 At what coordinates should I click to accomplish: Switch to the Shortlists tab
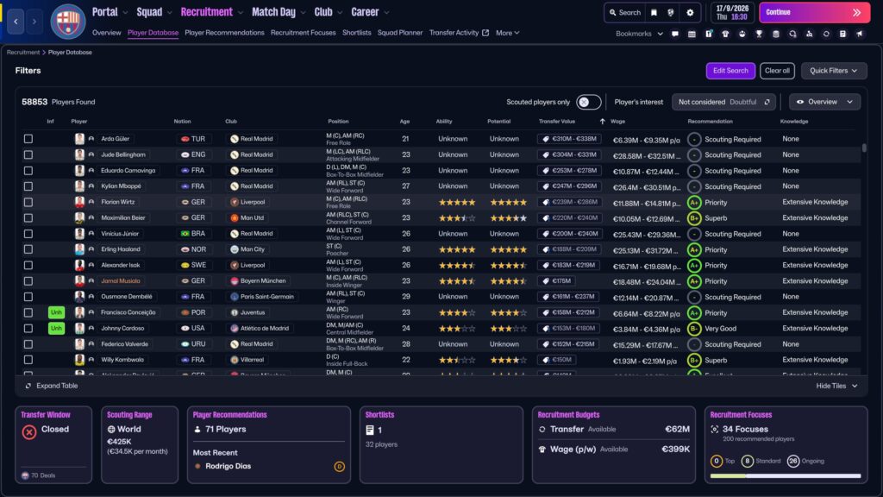[356, 33]
